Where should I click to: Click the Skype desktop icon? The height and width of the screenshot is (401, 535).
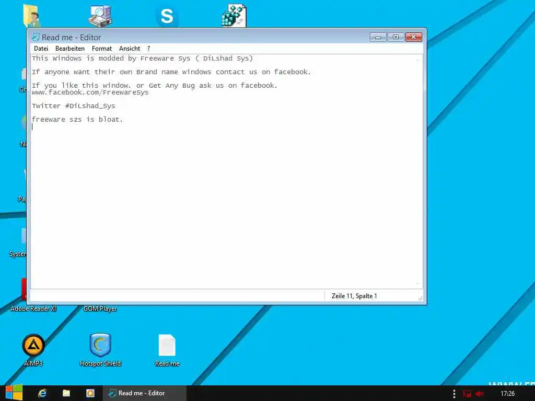(167, 16)
